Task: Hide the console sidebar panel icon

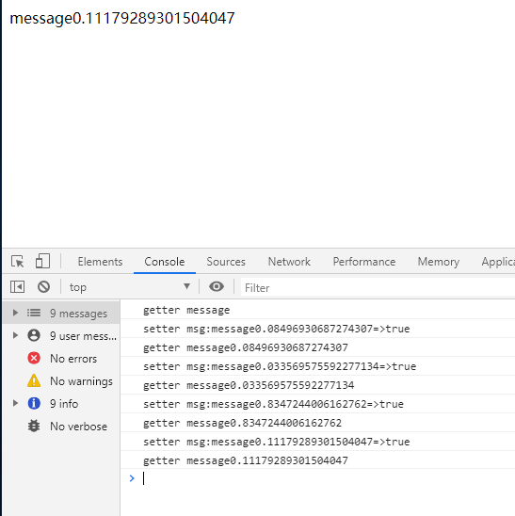Action: pos(18,287)
